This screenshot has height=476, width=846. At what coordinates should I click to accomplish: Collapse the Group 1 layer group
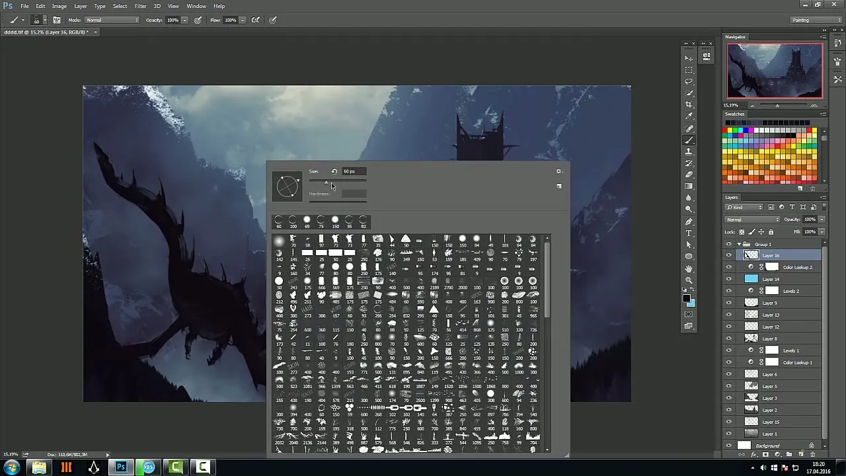tap(738, 244)
